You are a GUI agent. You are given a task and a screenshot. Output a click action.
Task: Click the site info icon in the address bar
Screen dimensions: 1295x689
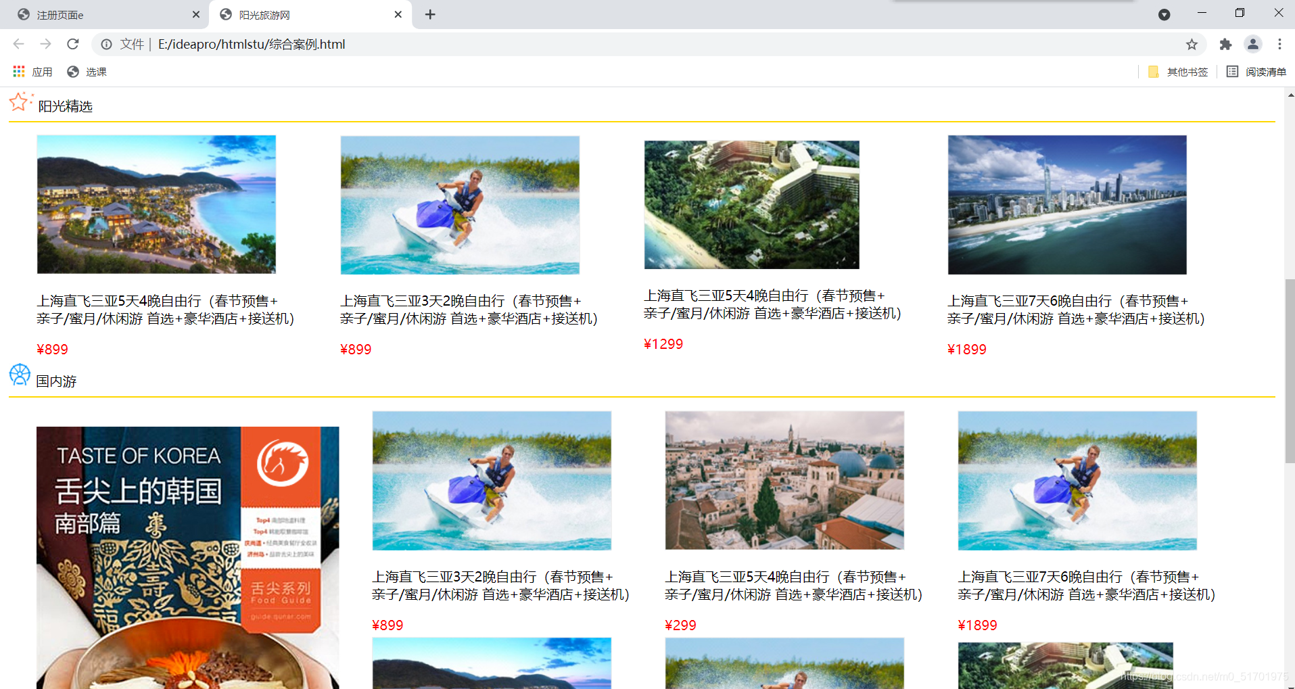coord(106,44)
